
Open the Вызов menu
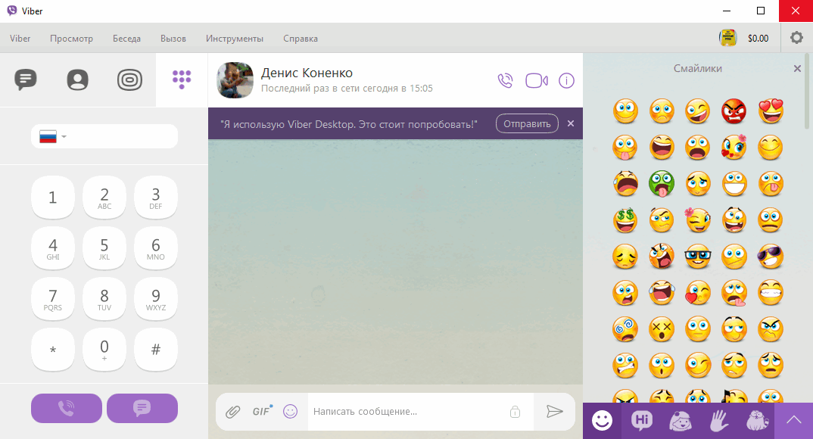[173, 39]
